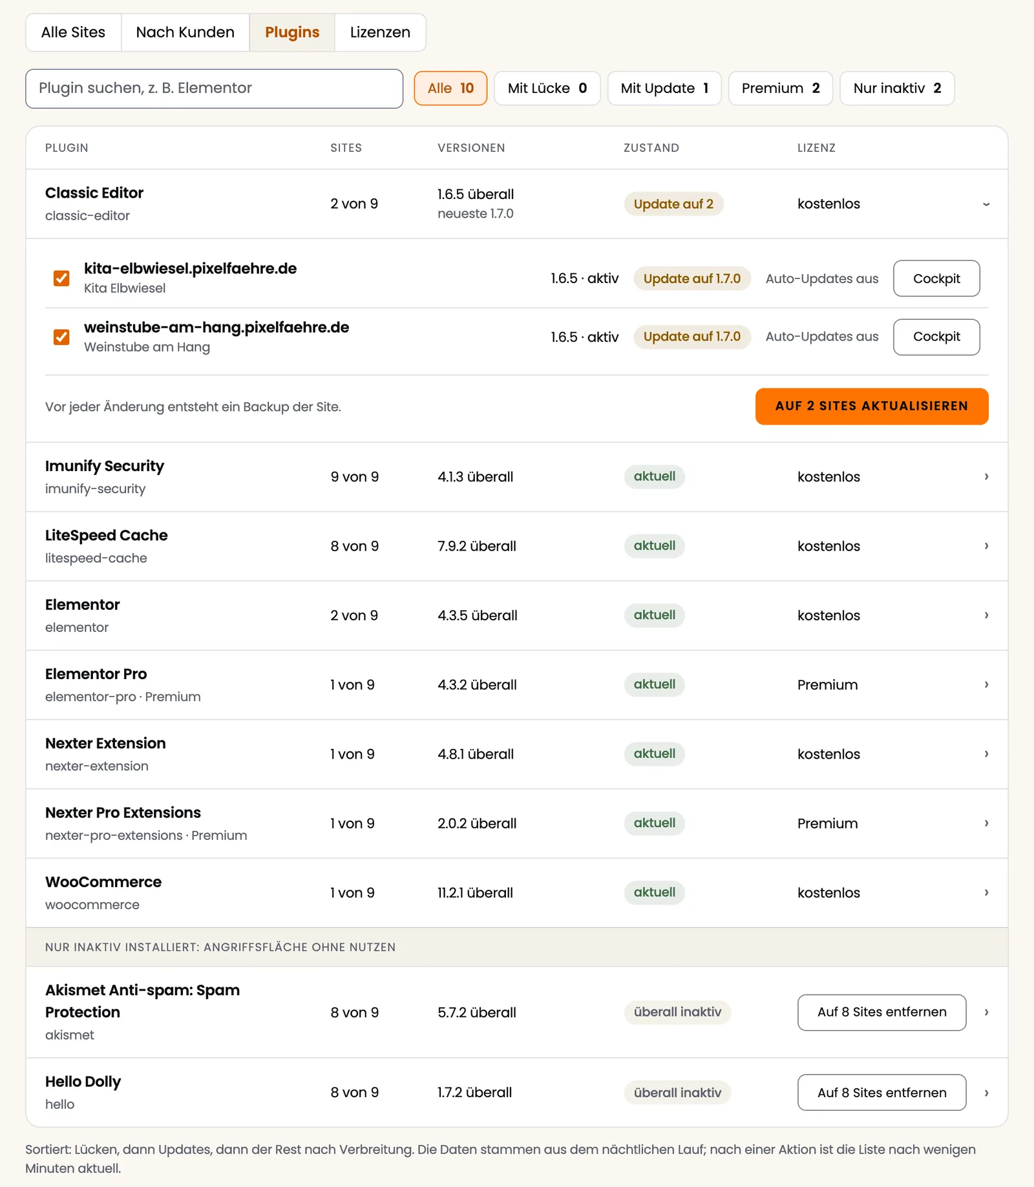
Task: Click 9 von 9 in Imunify Security row
Action: click(x=355, y=477)
